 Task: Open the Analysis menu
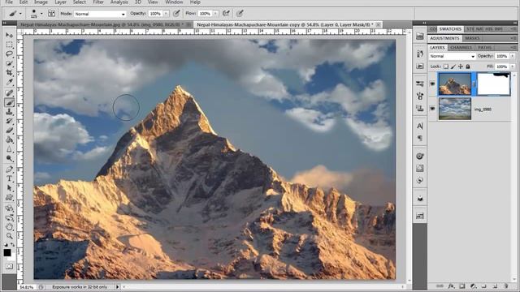[119, 2]
